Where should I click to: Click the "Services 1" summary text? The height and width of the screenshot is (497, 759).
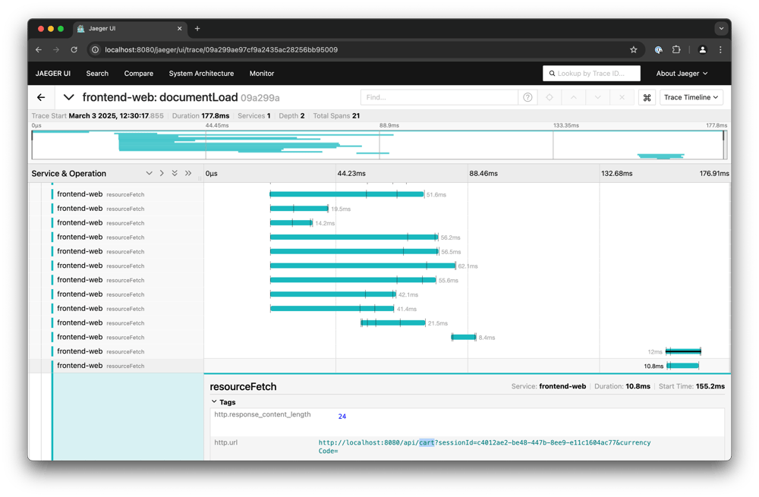254,115
